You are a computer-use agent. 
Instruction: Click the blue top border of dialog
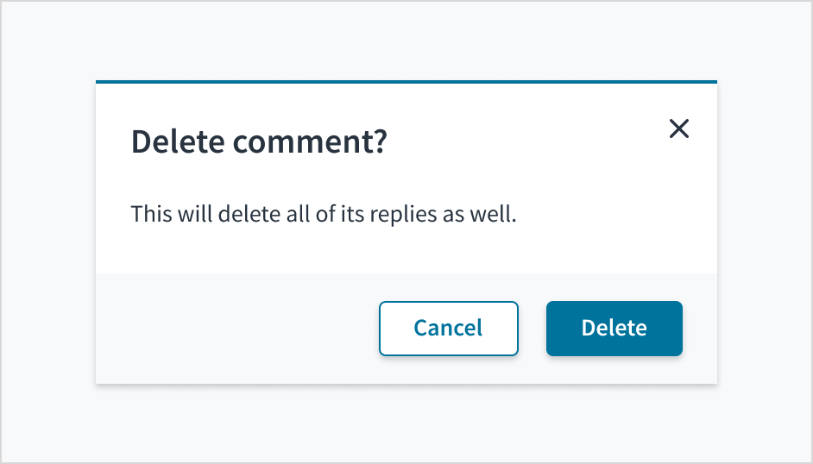coord(406,82)
